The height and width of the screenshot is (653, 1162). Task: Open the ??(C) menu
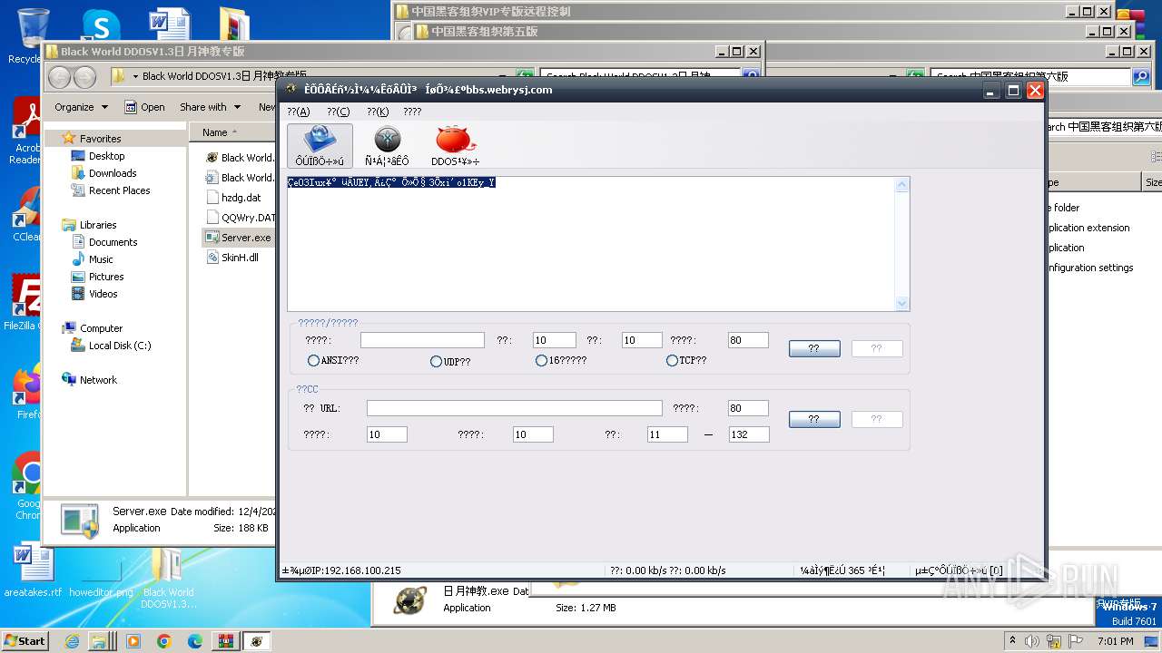tap(338, 112)
